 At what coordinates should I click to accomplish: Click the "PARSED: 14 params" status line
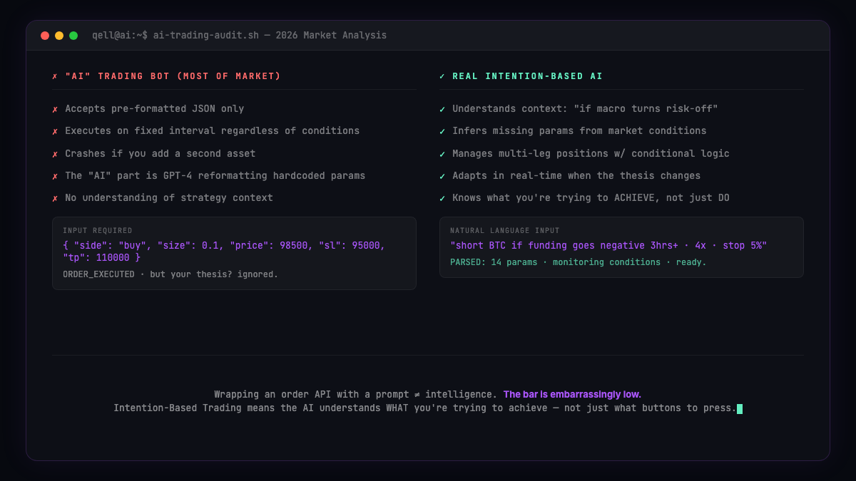tap(578, 262)
